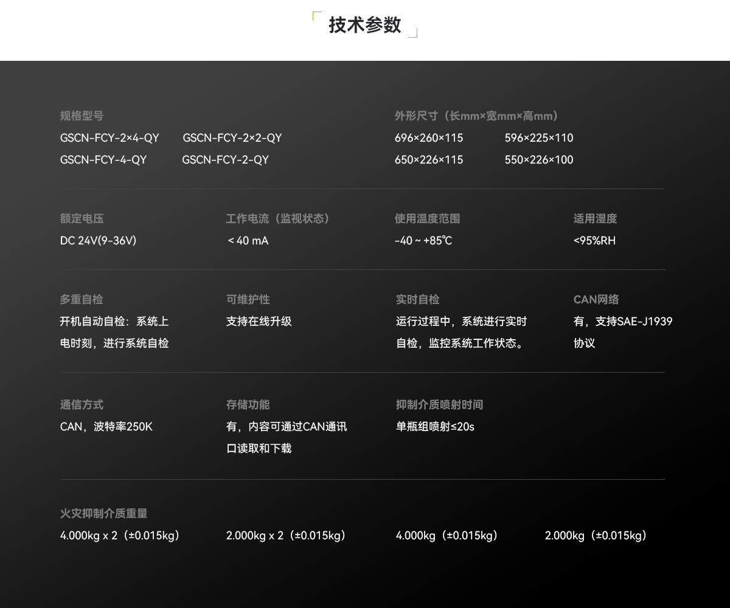Select the DC 24V(9-36V) voltage value
This screenshot has height=608, width=730.
[x=99, y=241]
